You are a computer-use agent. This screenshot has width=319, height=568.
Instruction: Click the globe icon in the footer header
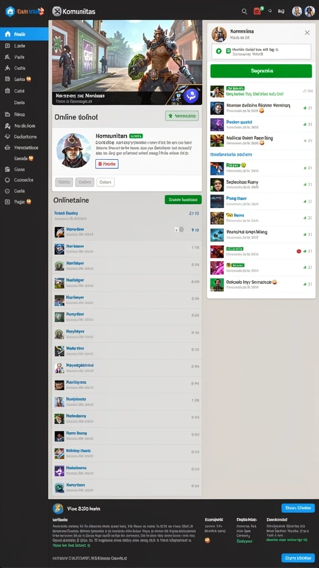(58, 509)
